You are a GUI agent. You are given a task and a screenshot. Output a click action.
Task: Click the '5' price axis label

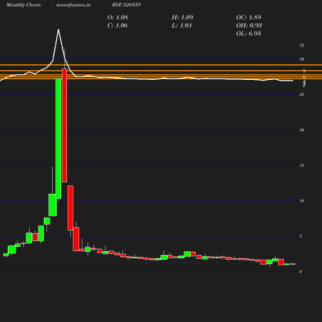[x=301, y=236]
